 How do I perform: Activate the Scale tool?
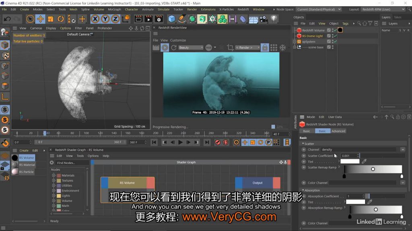(50, 19)
